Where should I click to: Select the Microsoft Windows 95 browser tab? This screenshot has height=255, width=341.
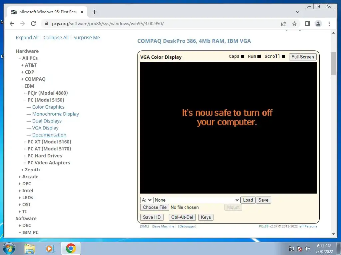click(x=47, y=12)
